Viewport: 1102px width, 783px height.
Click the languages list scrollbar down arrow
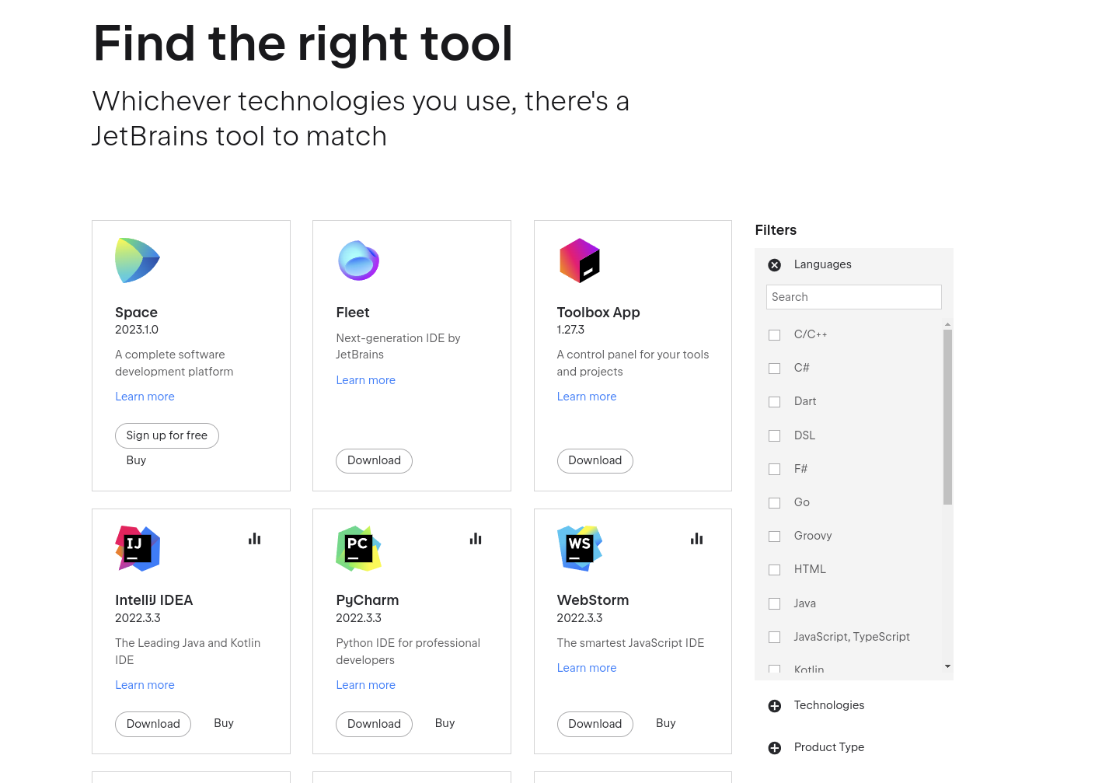[x=947, y=666]
